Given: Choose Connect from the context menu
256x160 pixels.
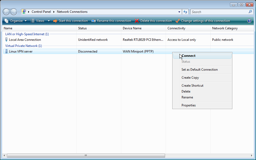Looking at the screenshot, I should (202, 56).
